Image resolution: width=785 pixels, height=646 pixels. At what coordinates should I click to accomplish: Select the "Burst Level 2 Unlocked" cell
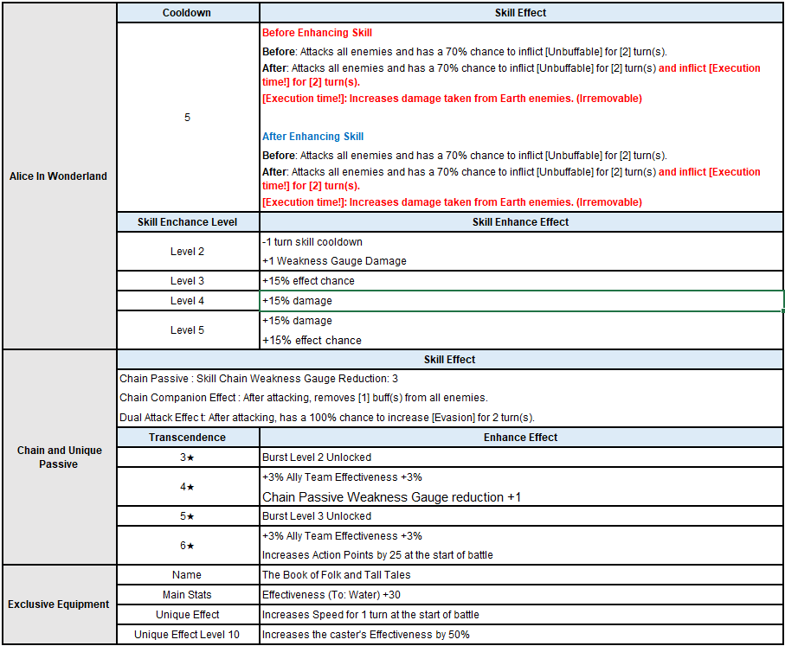point(521,457)
